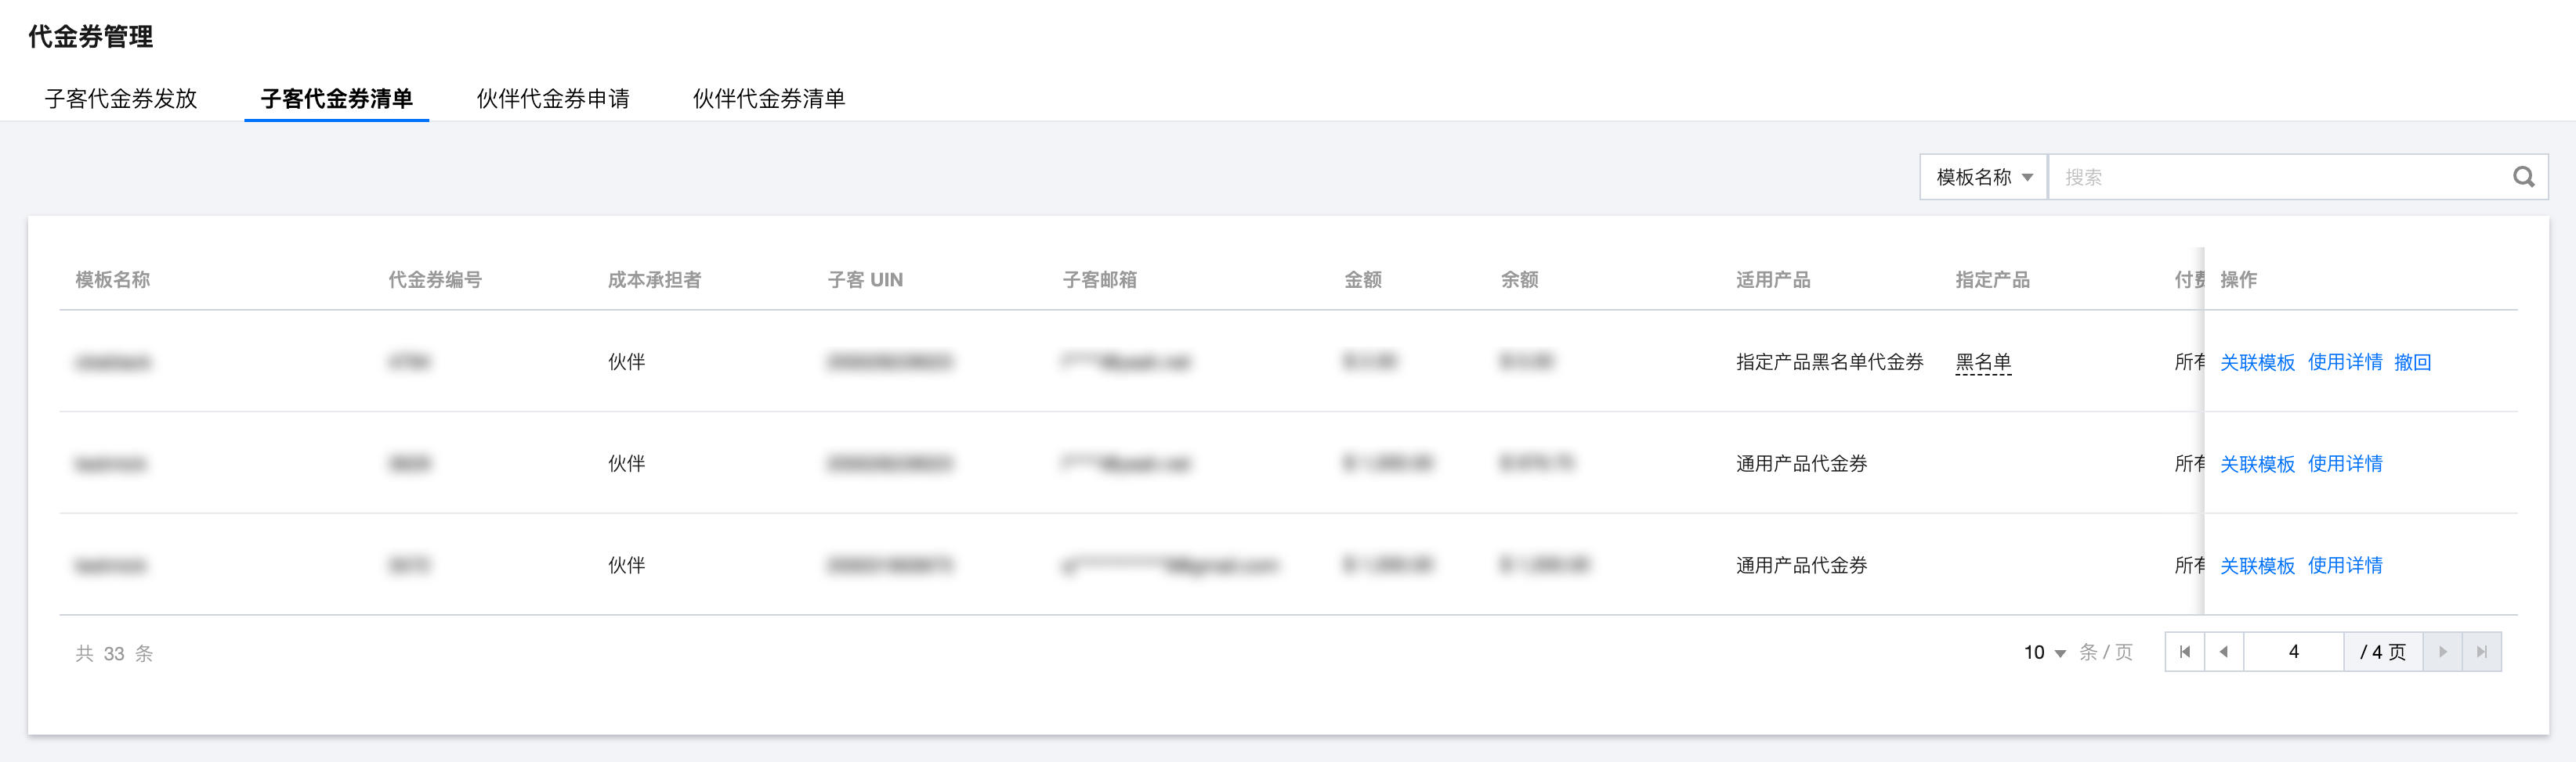
Task: View 使用详情 for the first voucher row
Action: tap(2345, 361)
